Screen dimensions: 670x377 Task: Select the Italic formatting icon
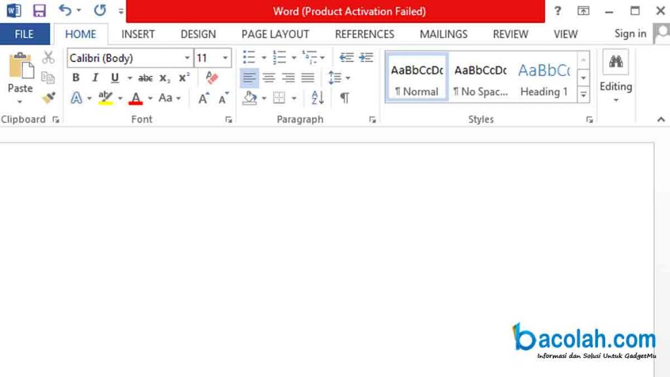coord(95,77)
